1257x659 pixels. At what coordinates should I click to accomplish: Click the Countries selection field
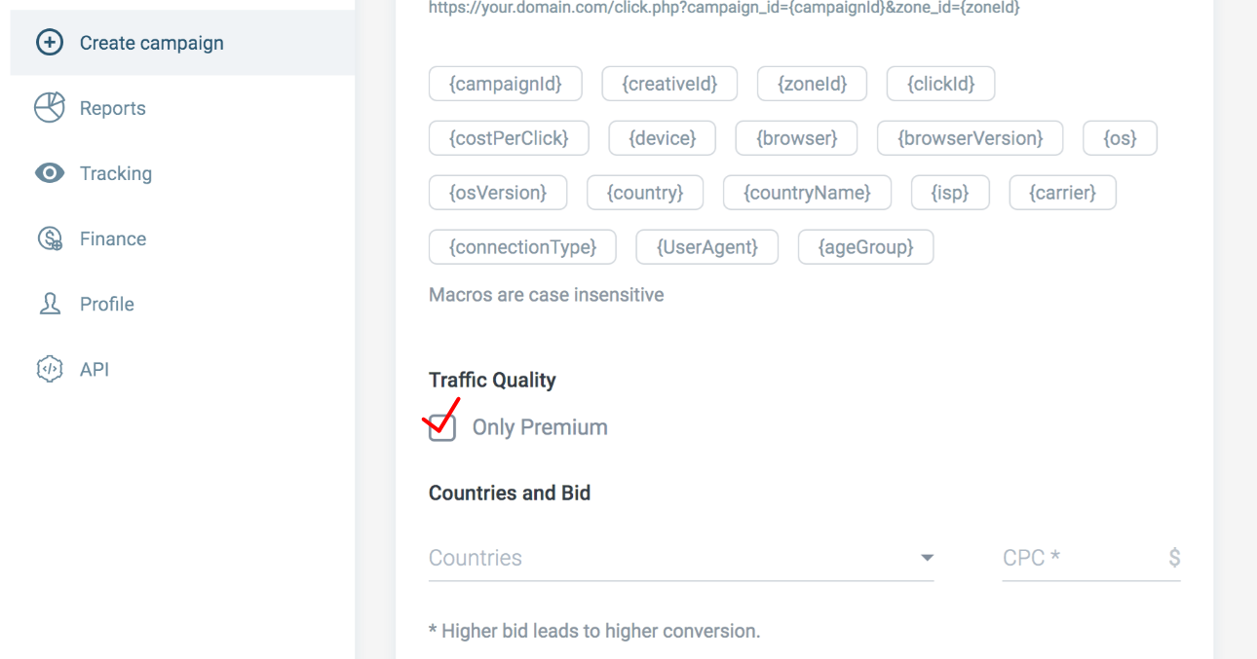(x=663, y=558)
